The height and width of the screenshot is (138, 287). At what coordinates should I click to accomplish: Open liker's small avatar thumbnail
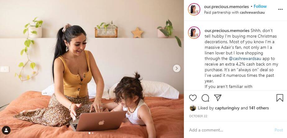pos(193,108)
